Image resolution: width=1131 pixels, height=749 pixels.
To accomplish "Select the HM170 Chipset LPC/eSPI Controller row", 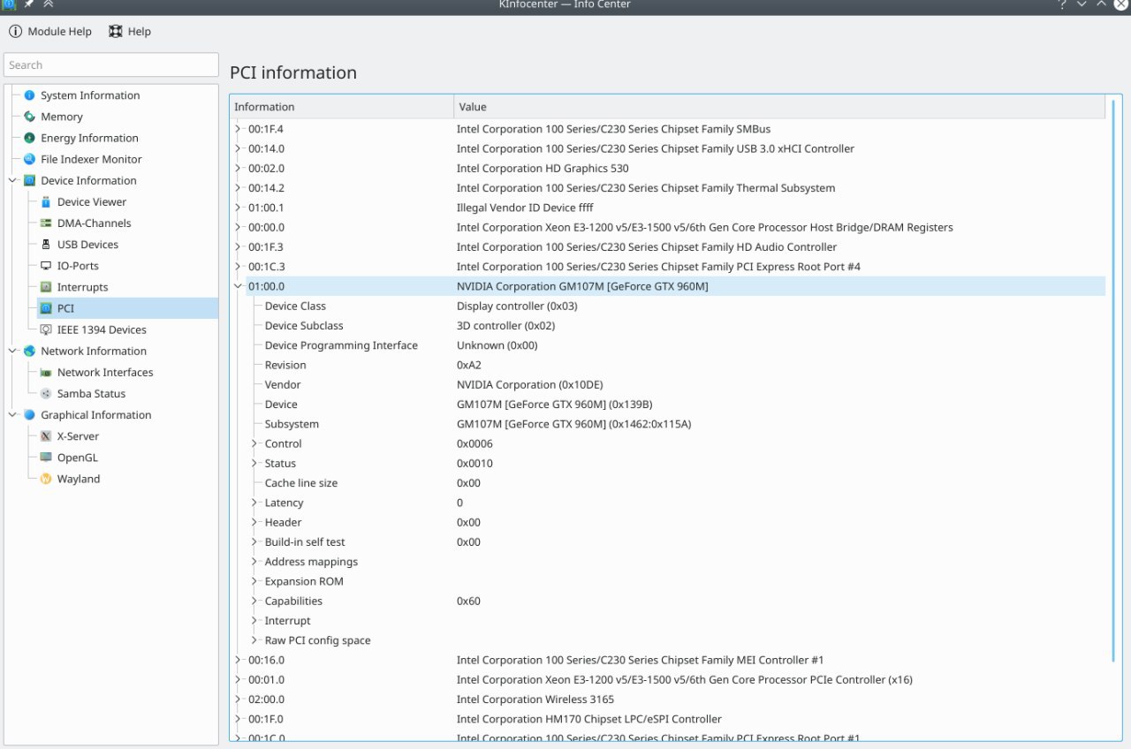I will (667, 719).
